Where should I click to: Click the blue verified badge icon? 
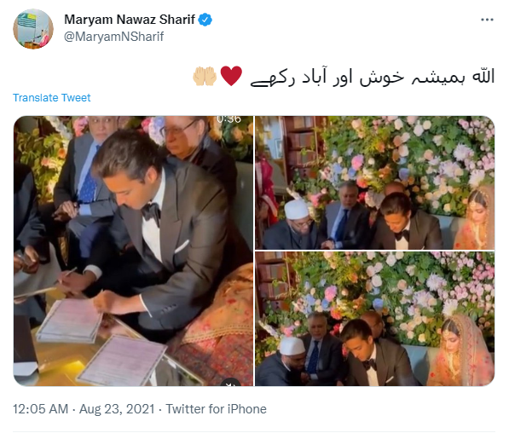(x=205, y=20)
